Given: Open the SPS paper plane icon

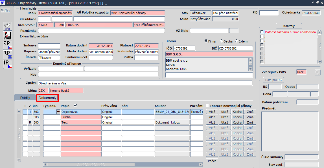Looking at the screenshot, I should 7,26.
